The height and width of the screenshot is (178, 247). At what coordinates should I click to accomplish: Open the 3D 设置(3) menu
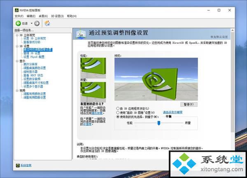click(57, 16)
